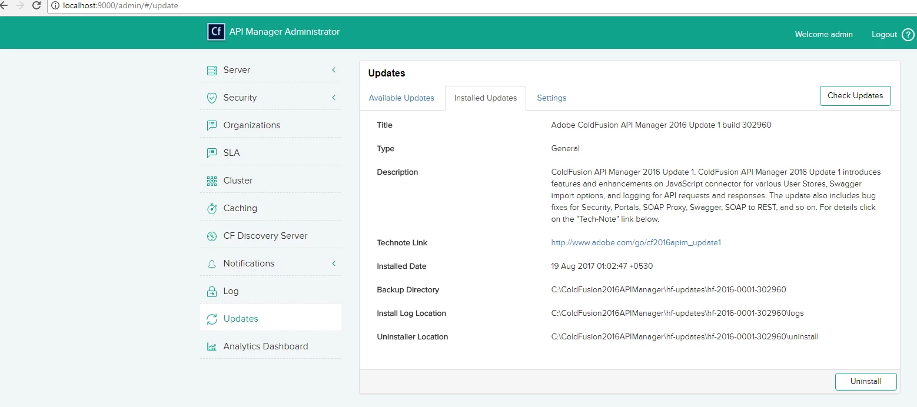This screenshot has width=917, height=407.
Task: Log out via the Logout link
Action: [884, 35]
